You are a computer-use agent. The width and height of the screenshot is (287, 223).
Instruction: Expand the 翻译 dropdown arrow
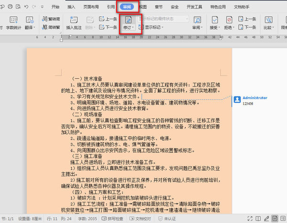coord(34,28)
